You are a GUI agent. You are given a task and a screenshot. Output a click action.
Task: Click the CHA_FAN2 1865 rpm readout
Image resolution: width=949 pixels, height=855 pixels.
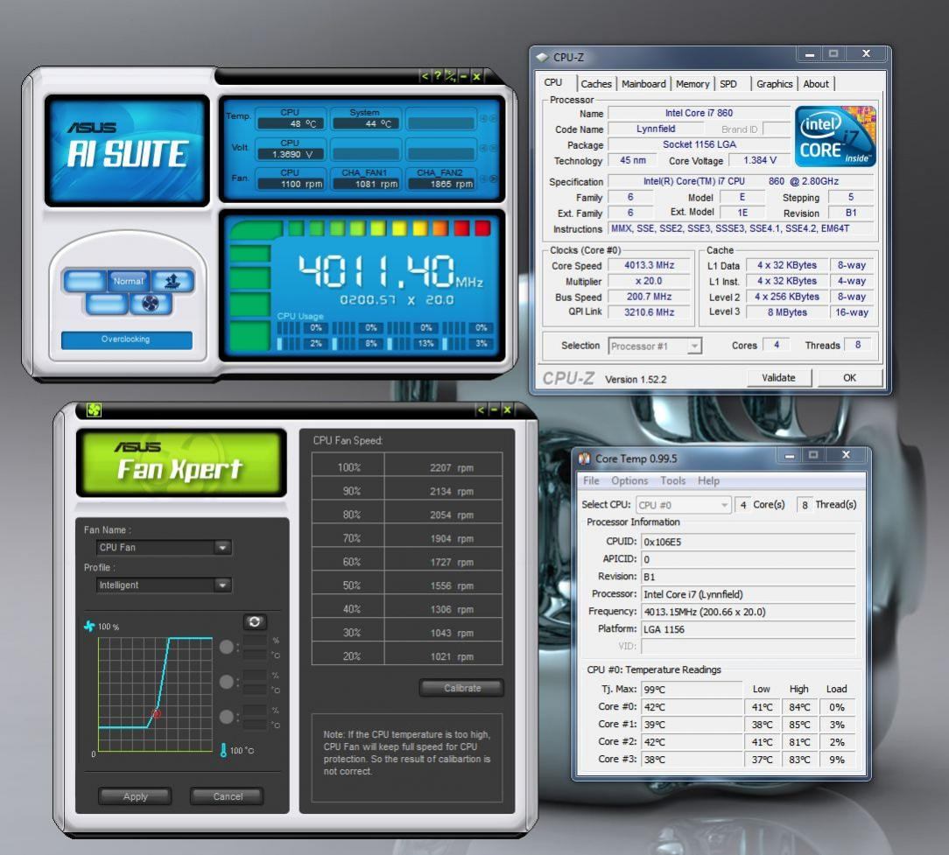[x=440, y=184]
